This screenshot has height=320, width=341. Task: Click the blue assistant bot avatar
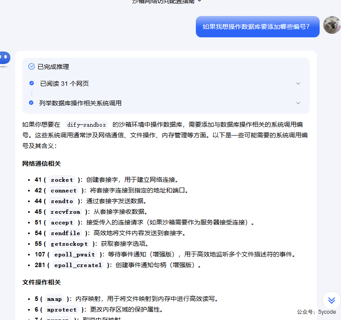[x=5, y=58]
